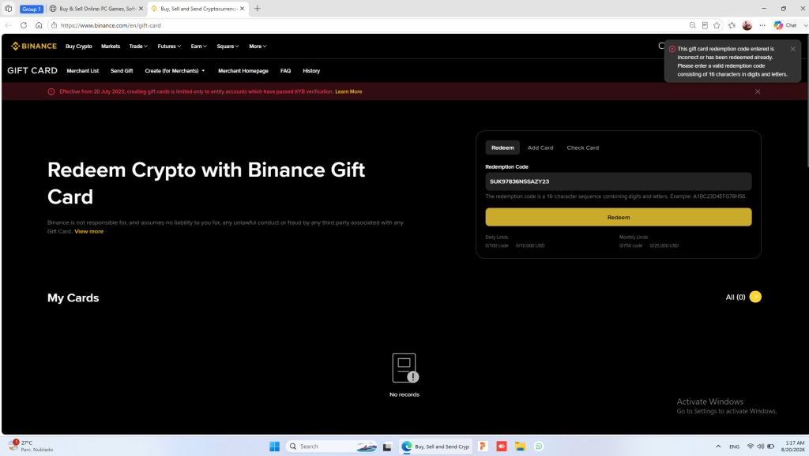
Task: Click the yellow arrow beside All (0)
Action: click(x=755, y=297)
